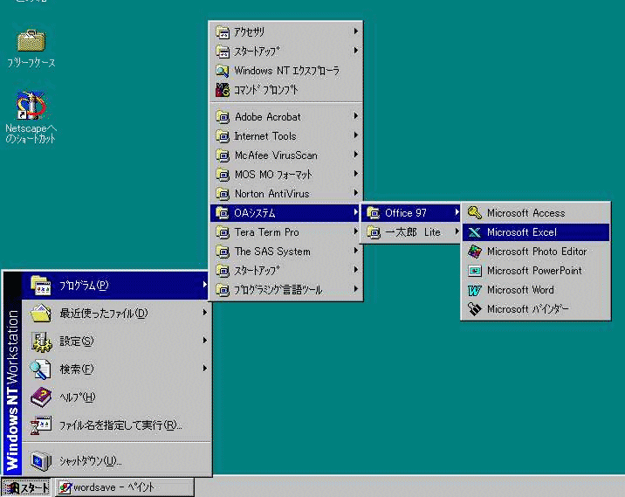
Task: Click the 検索(F) magnifier icon
Action: 41,369
